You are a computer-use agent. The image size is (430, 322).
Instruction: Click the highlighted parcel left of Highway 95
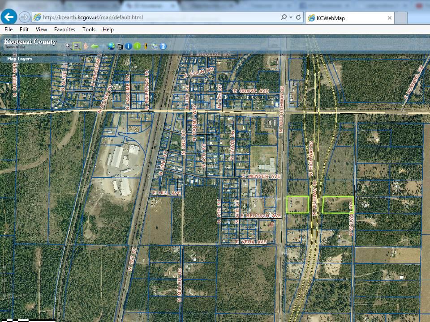(297, 204)
